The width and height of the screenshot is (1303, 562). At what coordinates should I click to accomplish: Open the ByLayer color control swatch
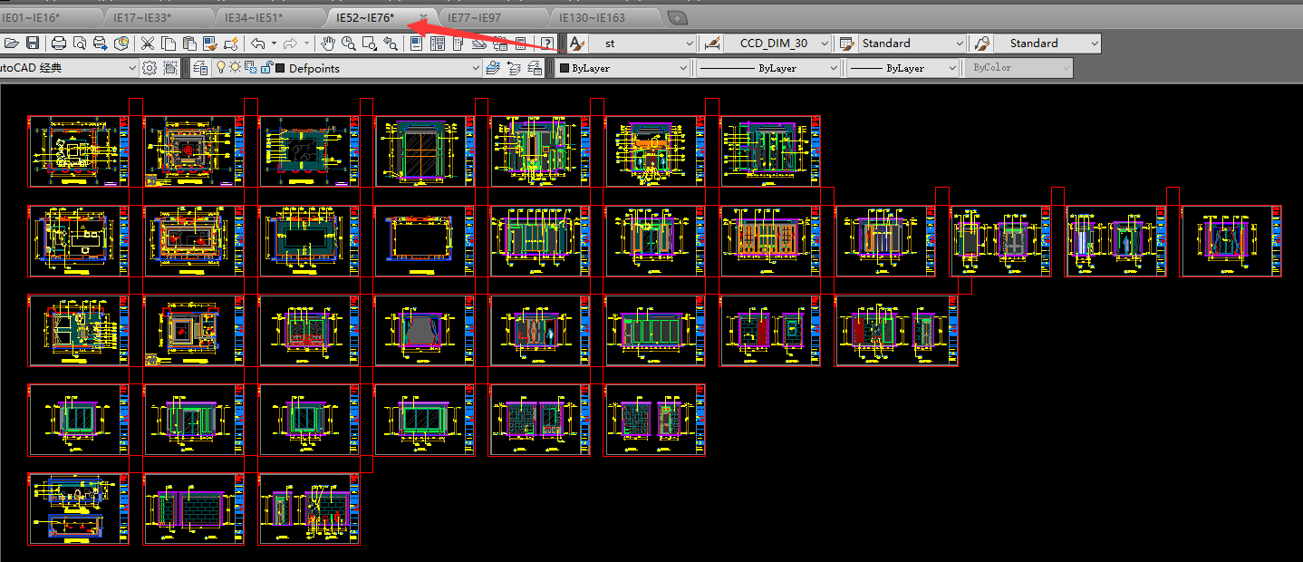624,68
